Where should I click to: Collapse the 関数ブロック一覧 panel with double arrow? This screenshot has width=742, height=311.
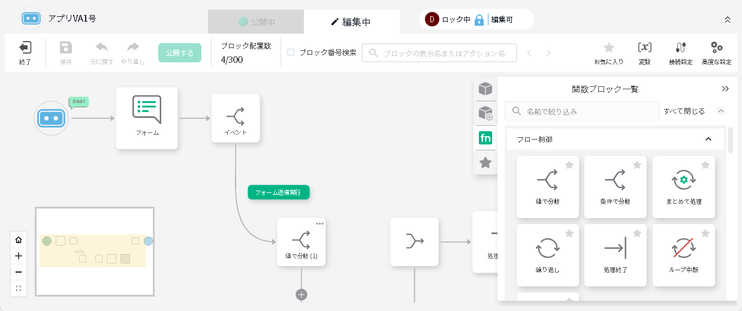[x=725, y=89]
